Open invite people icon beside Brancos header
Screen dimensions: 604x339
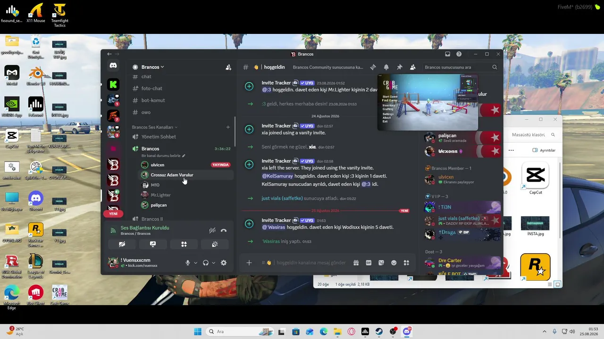[x=228, y=67]
